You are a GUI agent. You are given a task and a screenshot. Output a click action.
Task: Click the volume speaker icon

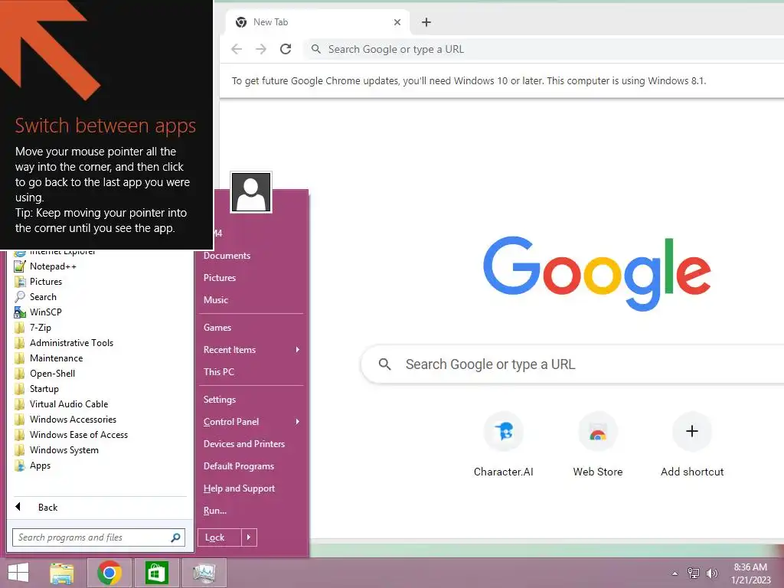[711, 573]
